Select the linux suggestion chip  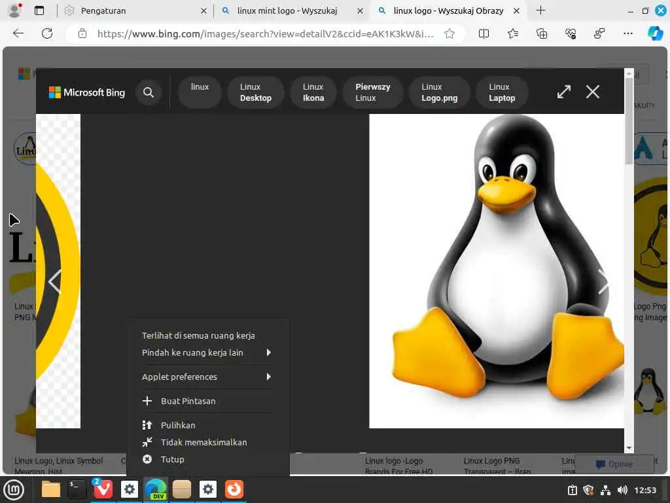click(200, 92)
